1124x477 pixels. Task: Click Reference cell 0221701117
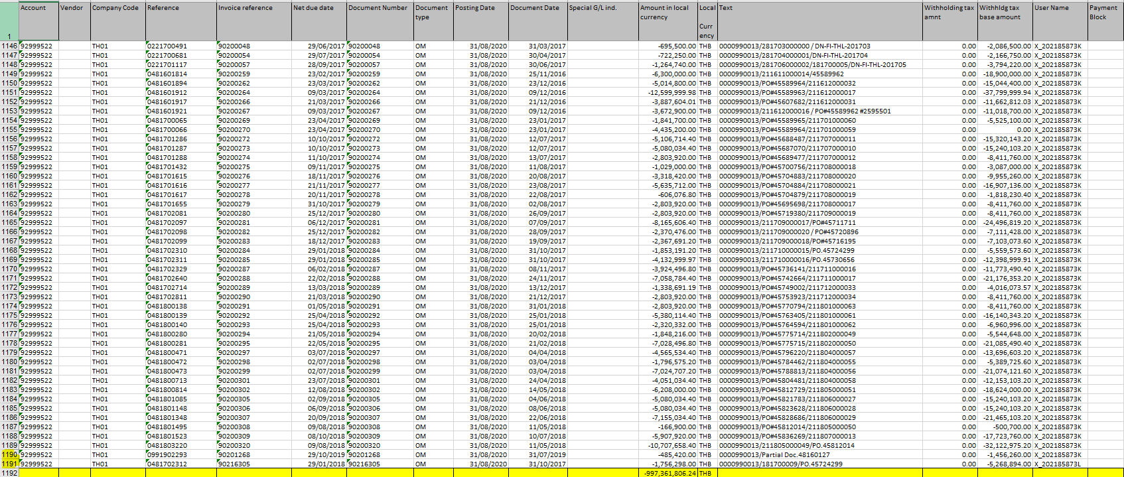point(181,65)
